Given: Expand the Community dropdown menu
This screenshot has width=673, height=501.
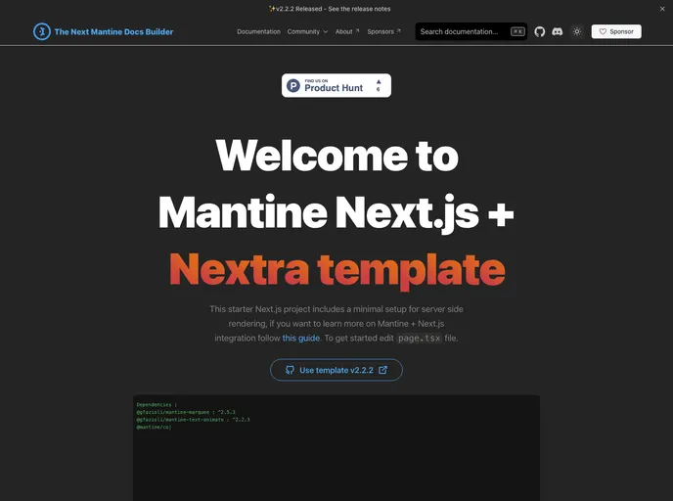Looking at the screenshot, I should pyautogui.click(x=307, y=31).
